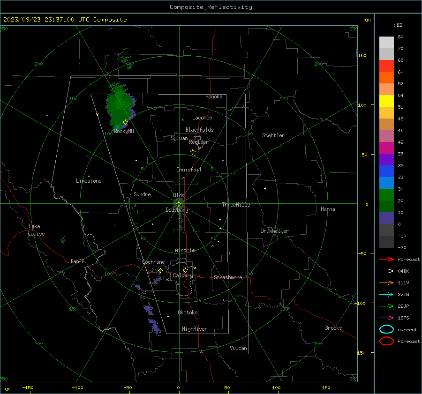
Task: Select the red 60-65 dBZ swatch
Action: click(386, 66)
